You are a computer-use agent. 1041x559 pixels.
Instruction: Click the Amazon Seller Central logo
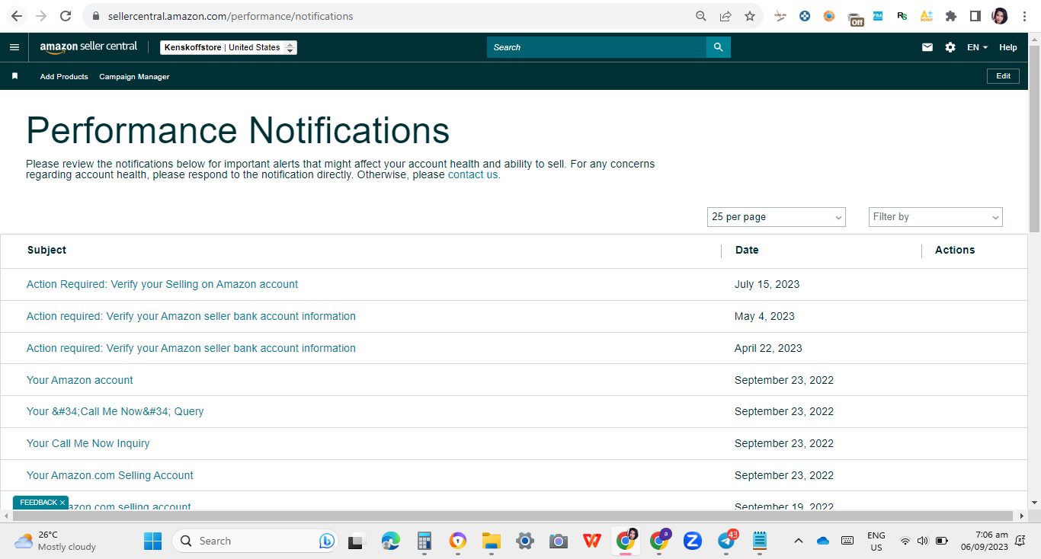pos(88,47)
